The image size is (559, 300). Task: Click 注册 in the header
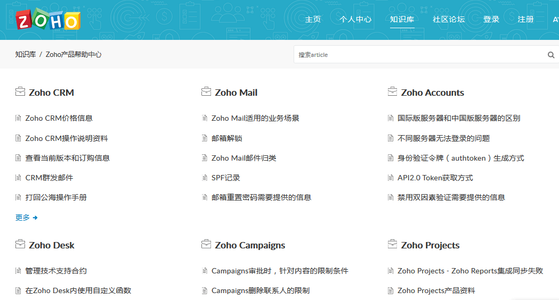point(525,20)
